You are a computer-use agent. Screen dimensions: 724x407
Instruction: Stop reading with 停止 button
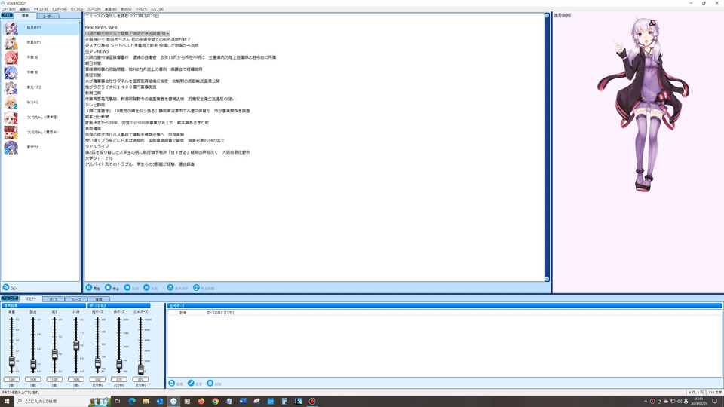[x=108, y=287]
